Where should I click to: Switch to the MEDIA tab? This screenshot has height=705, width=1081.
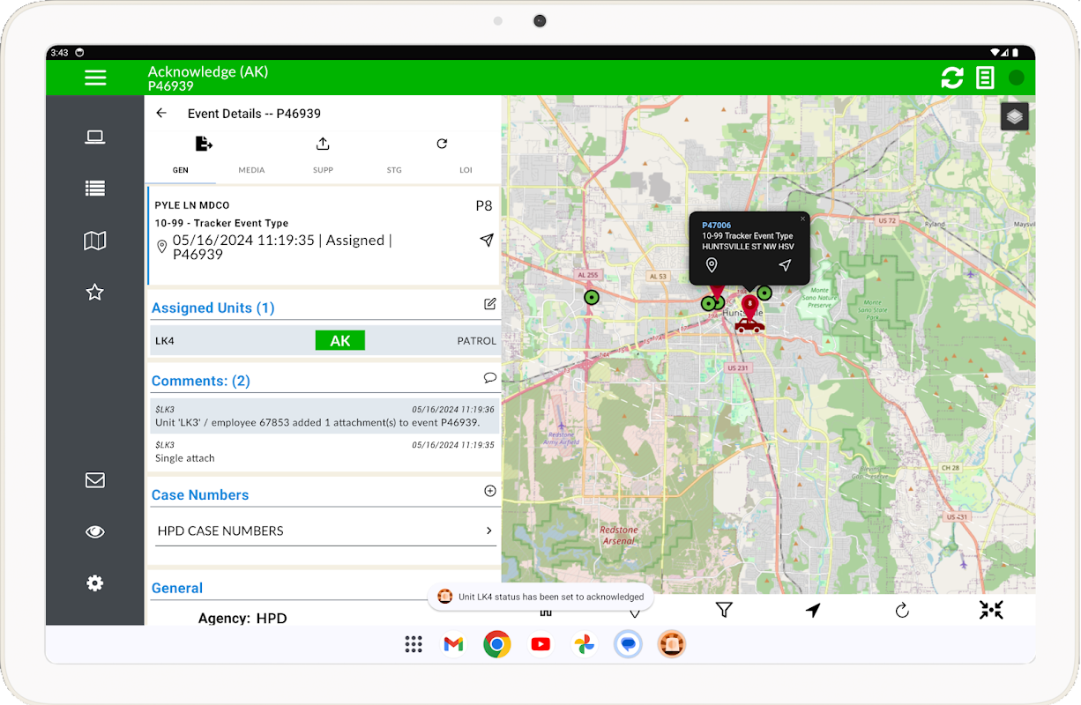pos(251,170)
